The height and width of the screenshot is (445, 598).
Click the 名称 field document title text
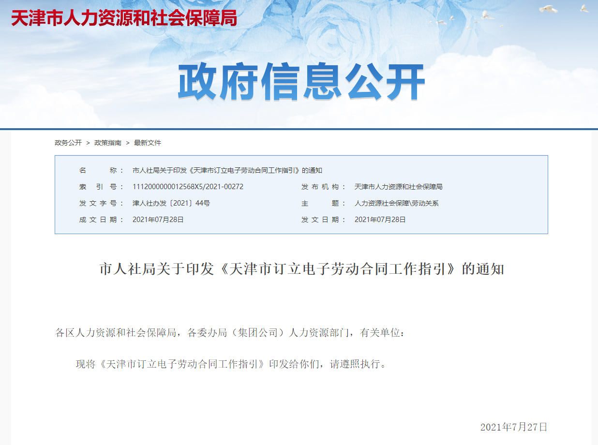pos(227,170)
